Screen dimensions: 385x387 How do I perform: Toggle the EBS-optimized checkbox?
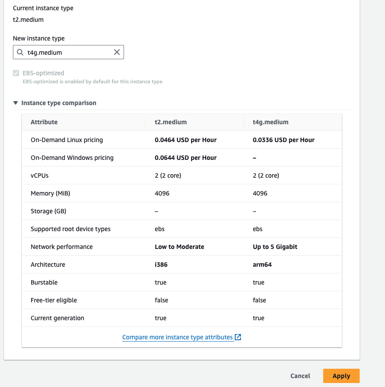16,73
